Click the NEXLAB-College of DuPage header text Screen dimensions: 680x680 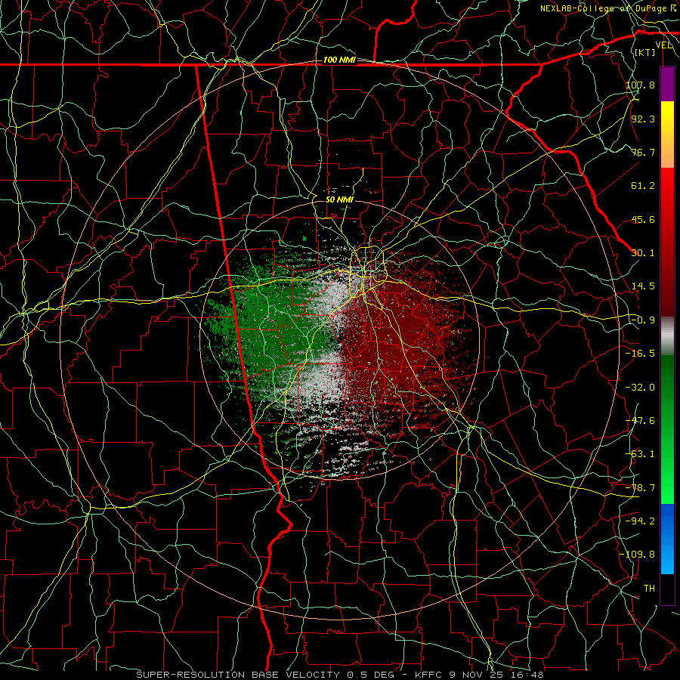pyautogui.click(x=608, y=8)
